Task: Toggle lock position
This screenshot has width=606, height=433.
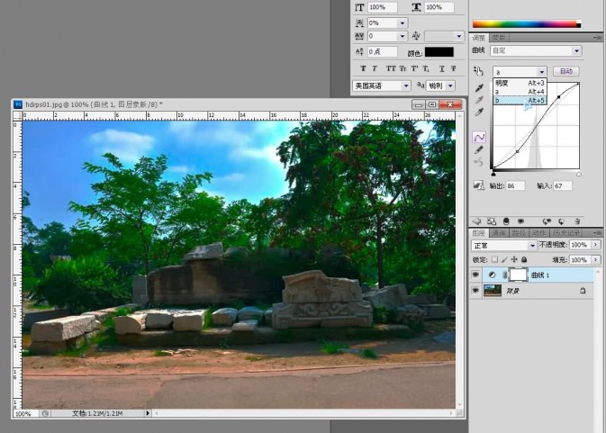Action: point(514,259)
